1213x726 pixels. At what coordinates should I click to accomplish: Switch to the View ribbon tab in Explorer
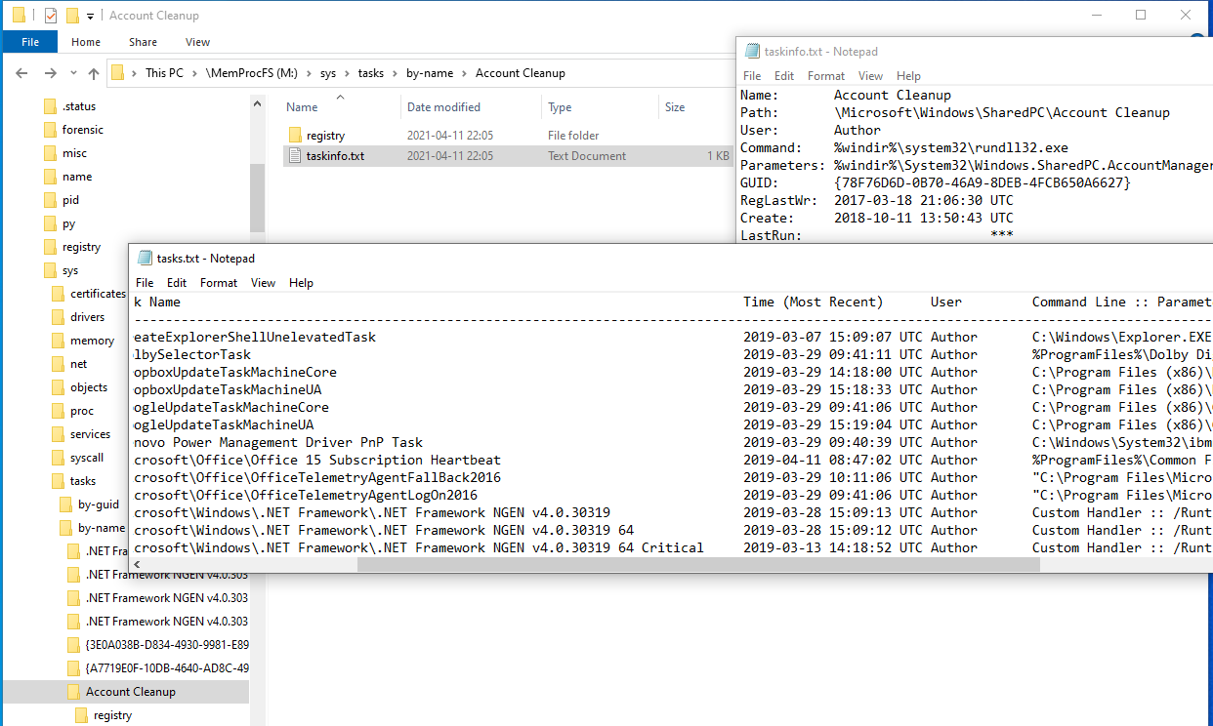(x=197, y=42)
